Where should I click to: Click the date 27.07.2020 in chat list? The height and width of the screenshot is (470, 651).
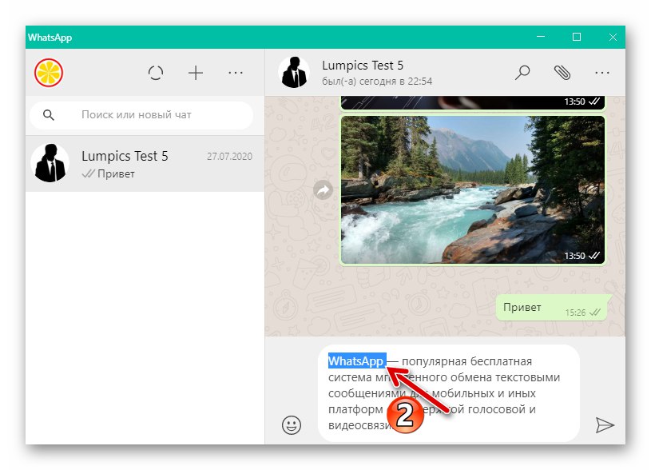point(229,156)
